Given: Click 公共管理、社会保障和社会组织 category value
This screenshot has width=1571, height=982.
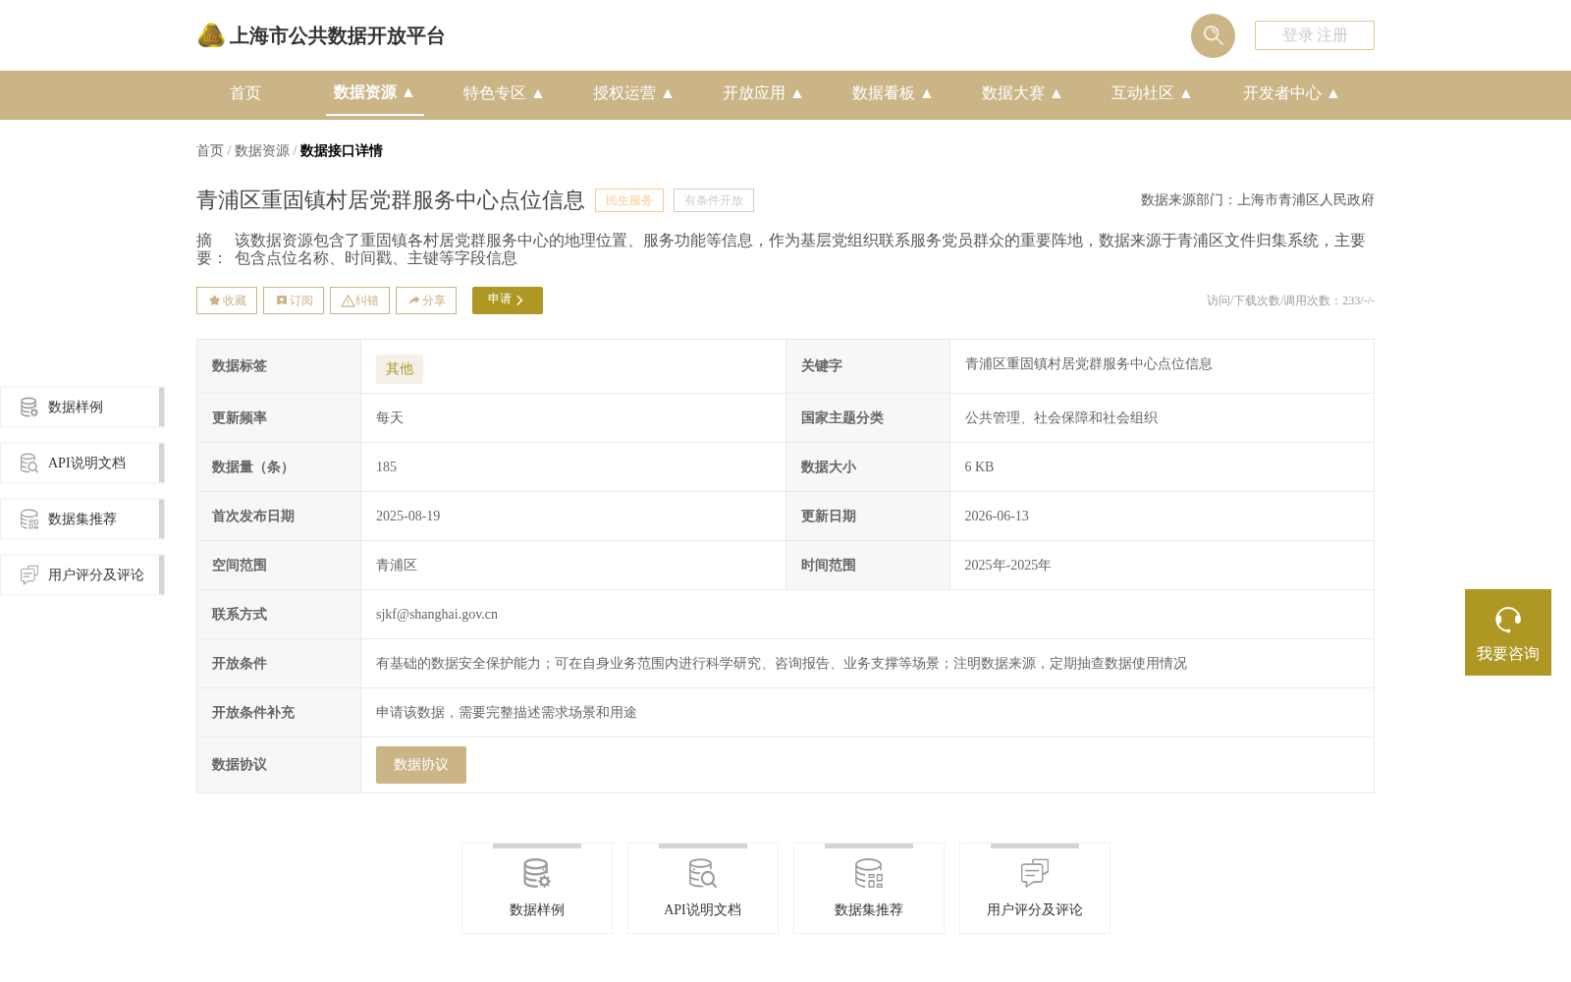Looking at the screenshot, I should 1061,418.
